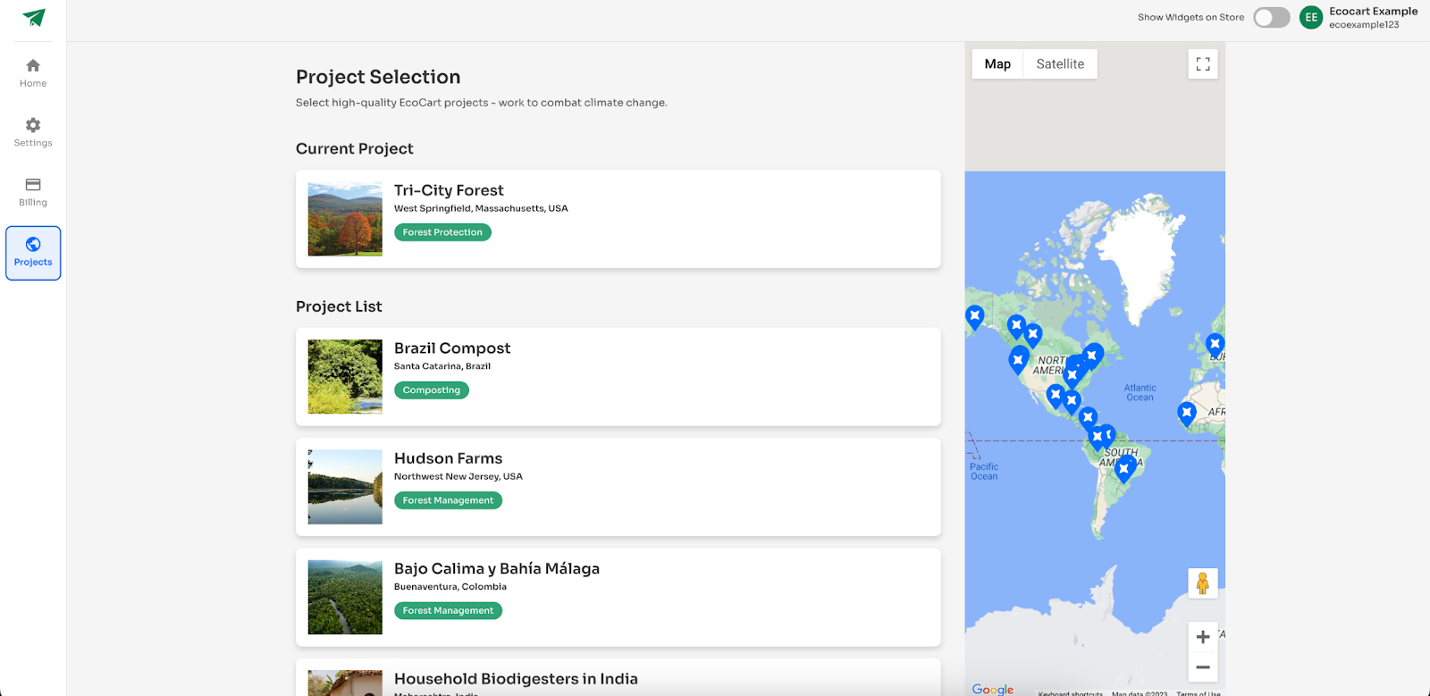Go to Home in the sidebar
This screenshot has width=1430, height=696.
tap(33, 73)
